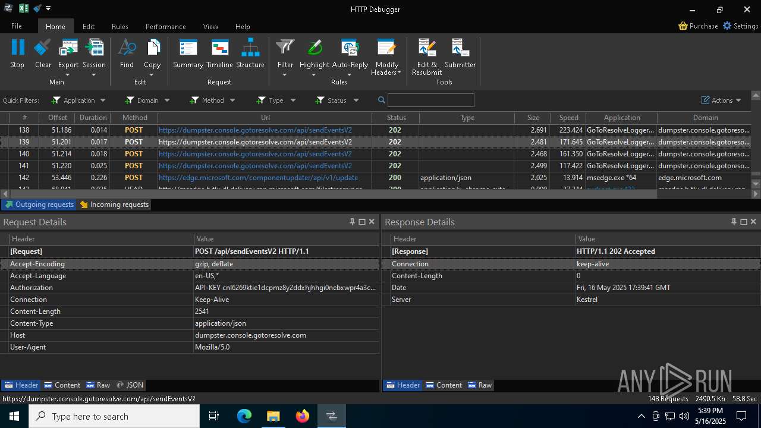Image resolution: width=761 pixels, height=428 pixels.
Task: Click the Highlight rules icon
Action: (315, 48)
